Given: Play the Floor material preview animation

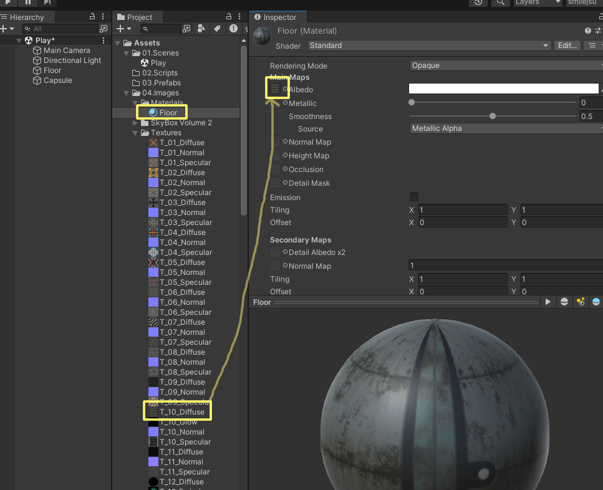Looking at the screenshot, I should coord(548,302).
